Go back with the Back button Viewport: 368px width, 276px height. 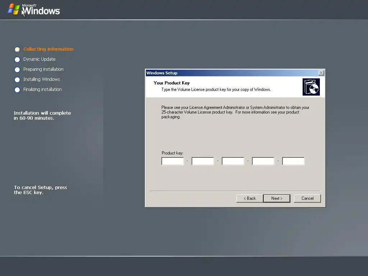[x=250, y=198]
